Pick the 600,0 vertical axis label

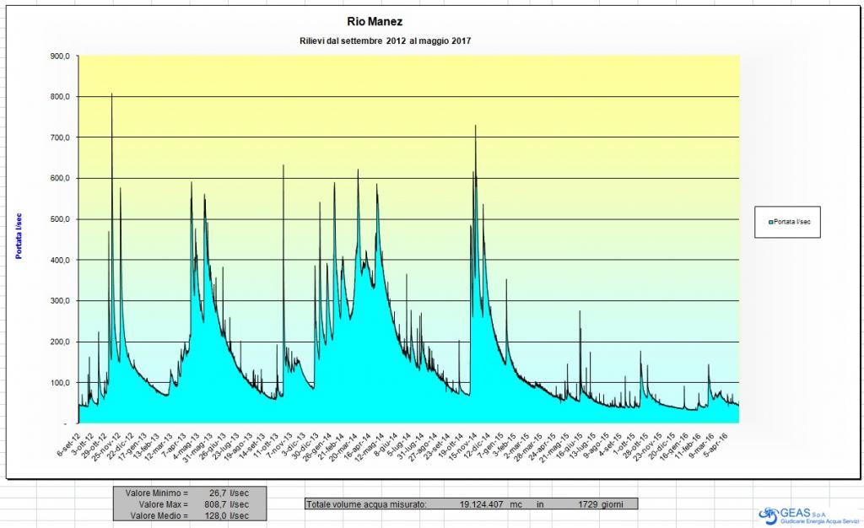pyautogui.click(x=59, y=178)
